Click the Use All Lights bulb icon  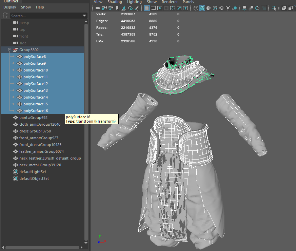point(228,8)
